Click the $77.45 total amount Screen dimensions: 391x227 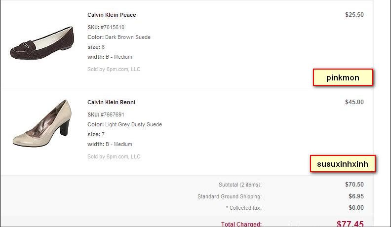pyautogui.click(x=350, y=224)
